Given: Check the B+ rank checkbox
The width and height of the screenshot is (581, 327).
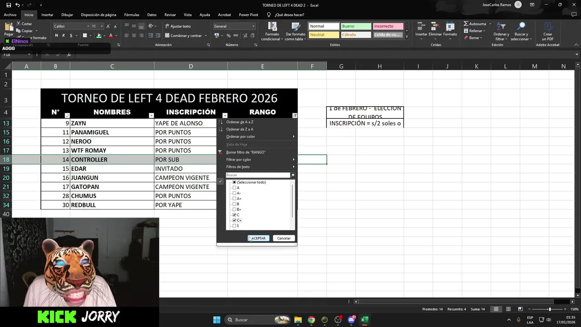Looking at the screenshot, I should (x=235, y=209).
